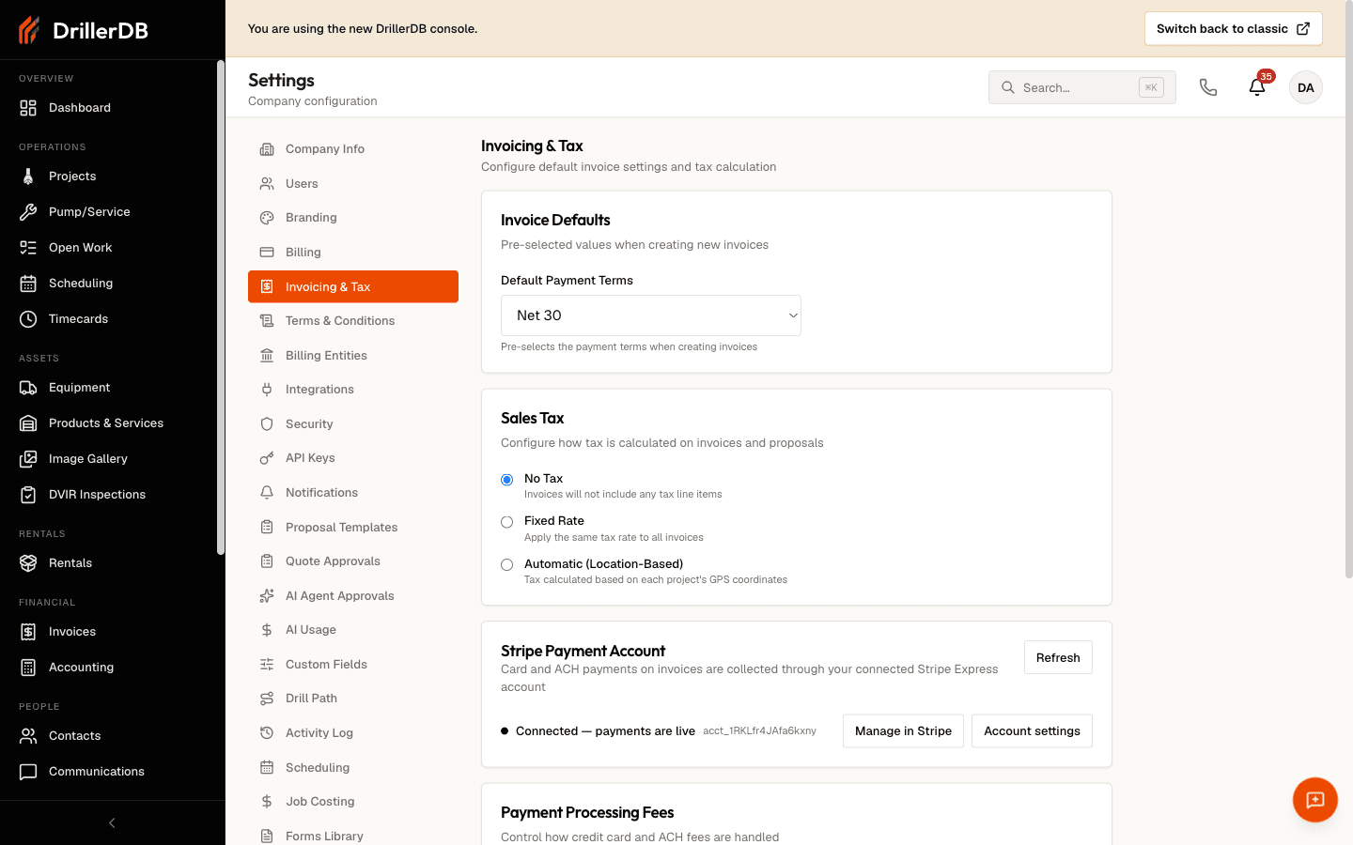Open AI Usage settings
The height and width of the screenshot is (845, 1353).
(x=353, y=630)
